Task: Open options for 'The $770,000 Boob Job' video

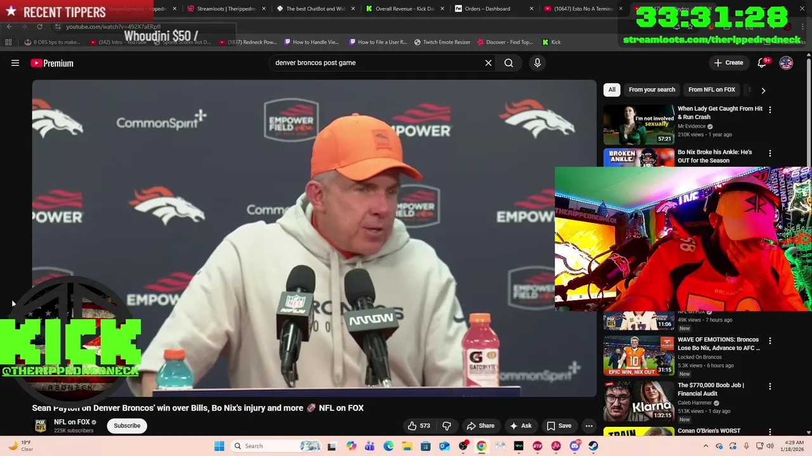Action: coord(770,386)
